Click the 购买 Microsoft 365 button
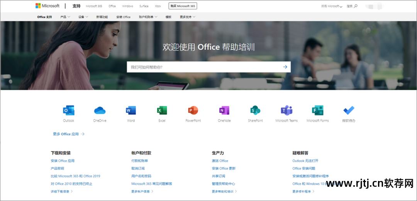The height and width of the screenshot is (201, 417). (183, 6)
